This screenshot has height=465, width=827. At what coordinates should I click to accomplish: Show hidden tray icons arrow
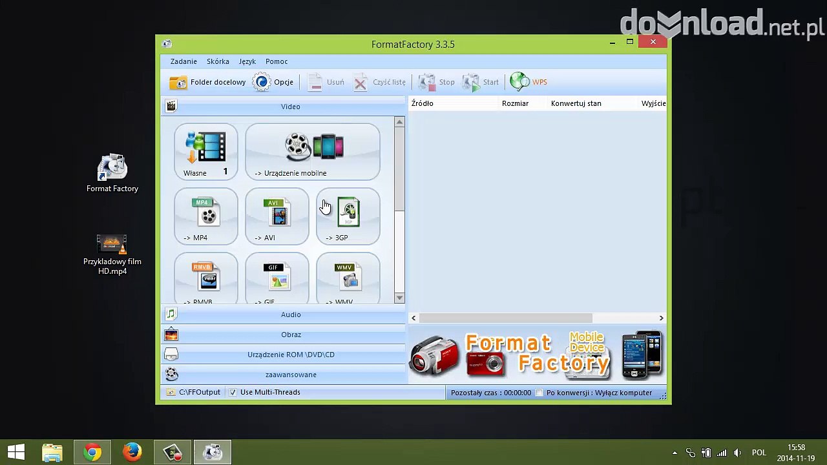tap(675, 453)
